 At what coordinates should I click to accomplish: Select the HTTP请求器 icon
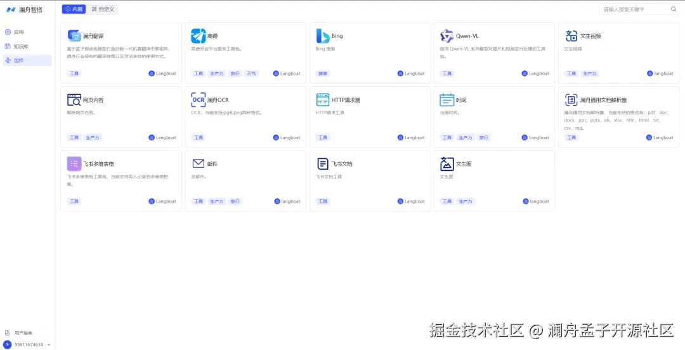(323, 100)
